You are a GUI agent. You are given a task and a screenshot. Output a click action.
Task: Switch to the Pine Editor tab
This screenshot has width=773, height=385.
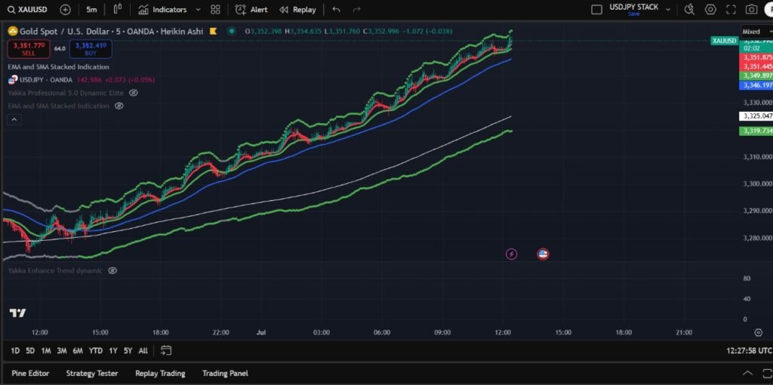pos(30,373)
